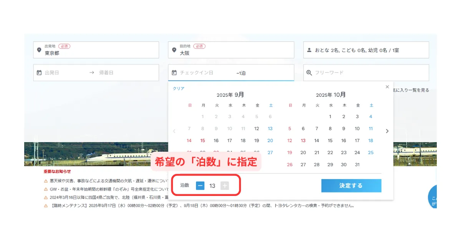Click the free word search icon
The image size is (461, 242).
(x=309, y=72)
